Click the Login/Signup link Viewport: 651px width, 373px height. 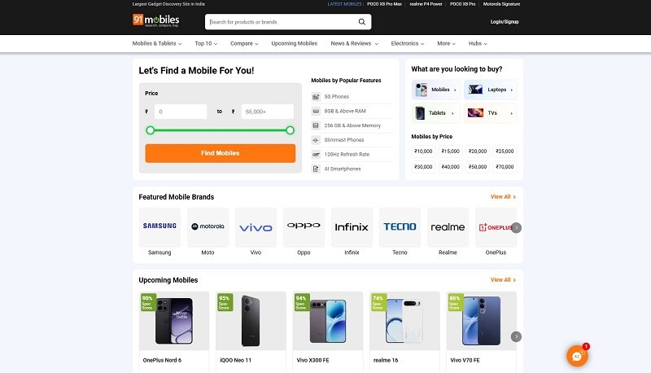[505, 22]
